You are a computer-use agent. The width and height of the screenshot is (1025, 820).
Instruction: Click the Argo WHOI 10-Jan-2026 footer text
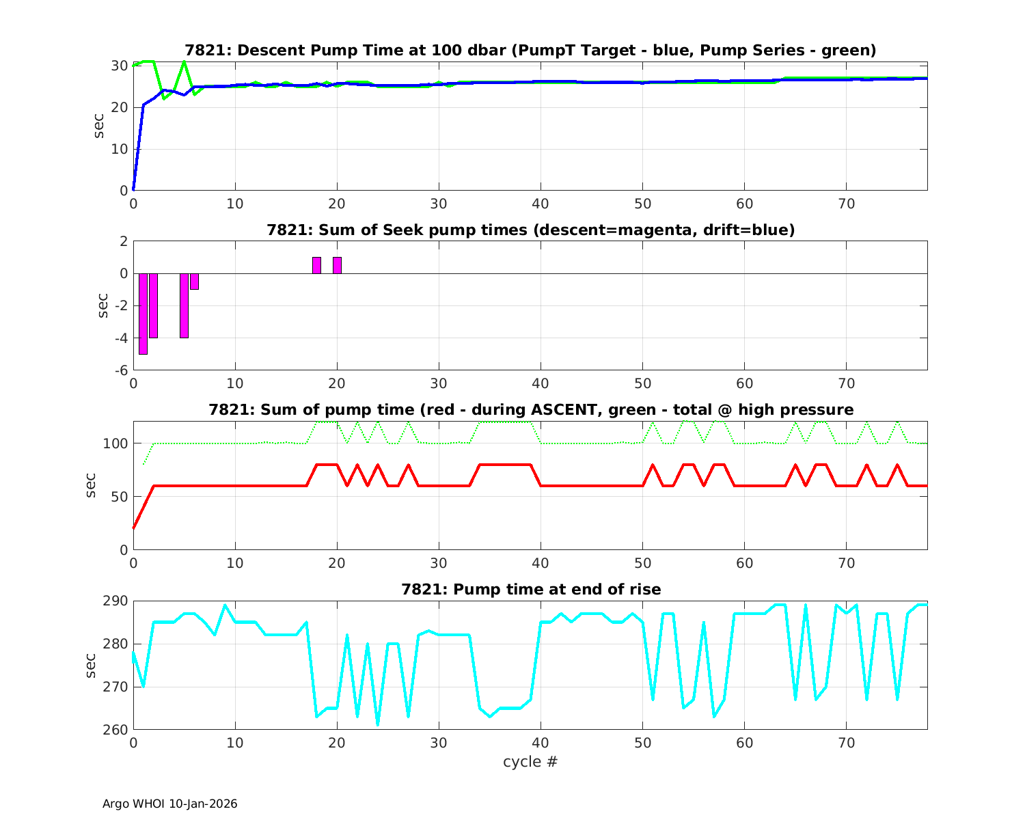pos(169,804)
